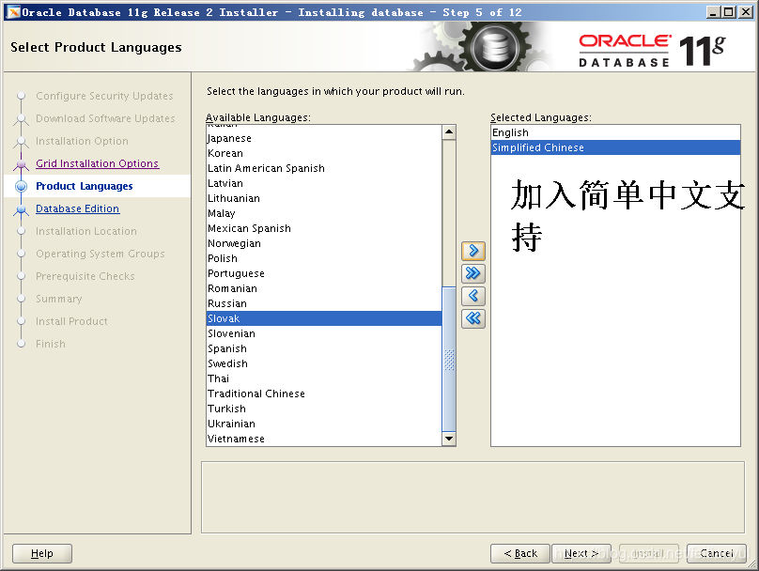Click the Available Languages scrollbar thumb
The image size is (759, 571).
(449, 359)
